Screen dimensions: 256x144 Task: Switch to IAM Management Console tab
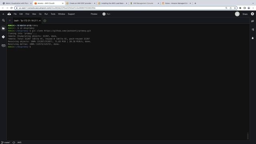[x=144, y=3]
